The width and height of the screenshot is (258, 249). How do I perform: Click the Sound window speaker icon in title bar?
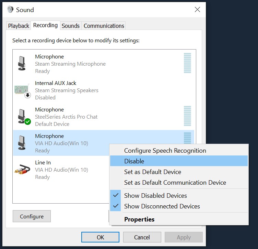pyautogui.click(x=10, y=10)
